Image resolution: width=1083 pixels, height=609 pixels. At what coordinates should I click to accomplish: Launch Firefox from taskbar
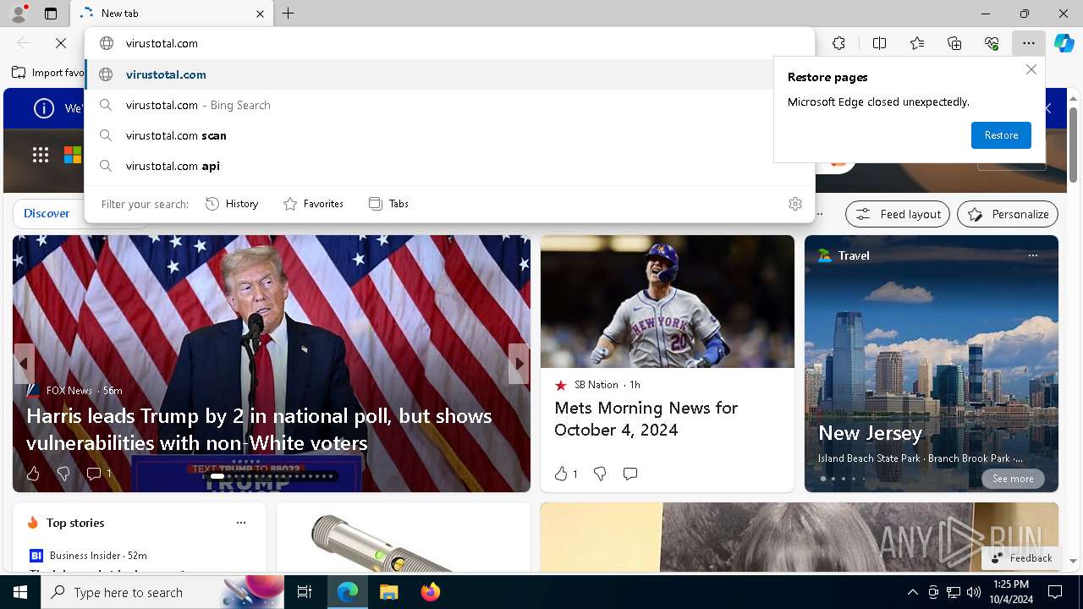click(x=431, y=592)
